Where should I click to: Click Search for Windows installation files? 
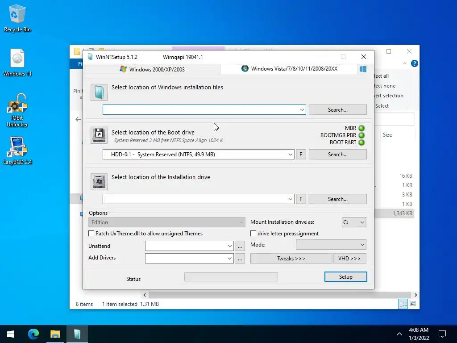[337, 110]
